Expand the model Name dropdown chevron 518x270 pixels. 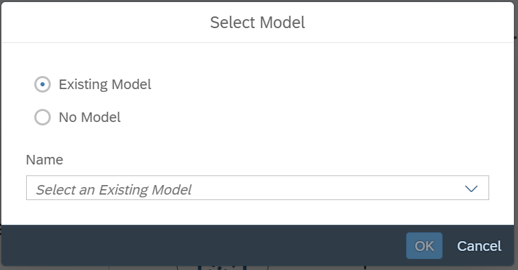click(471, 188)
